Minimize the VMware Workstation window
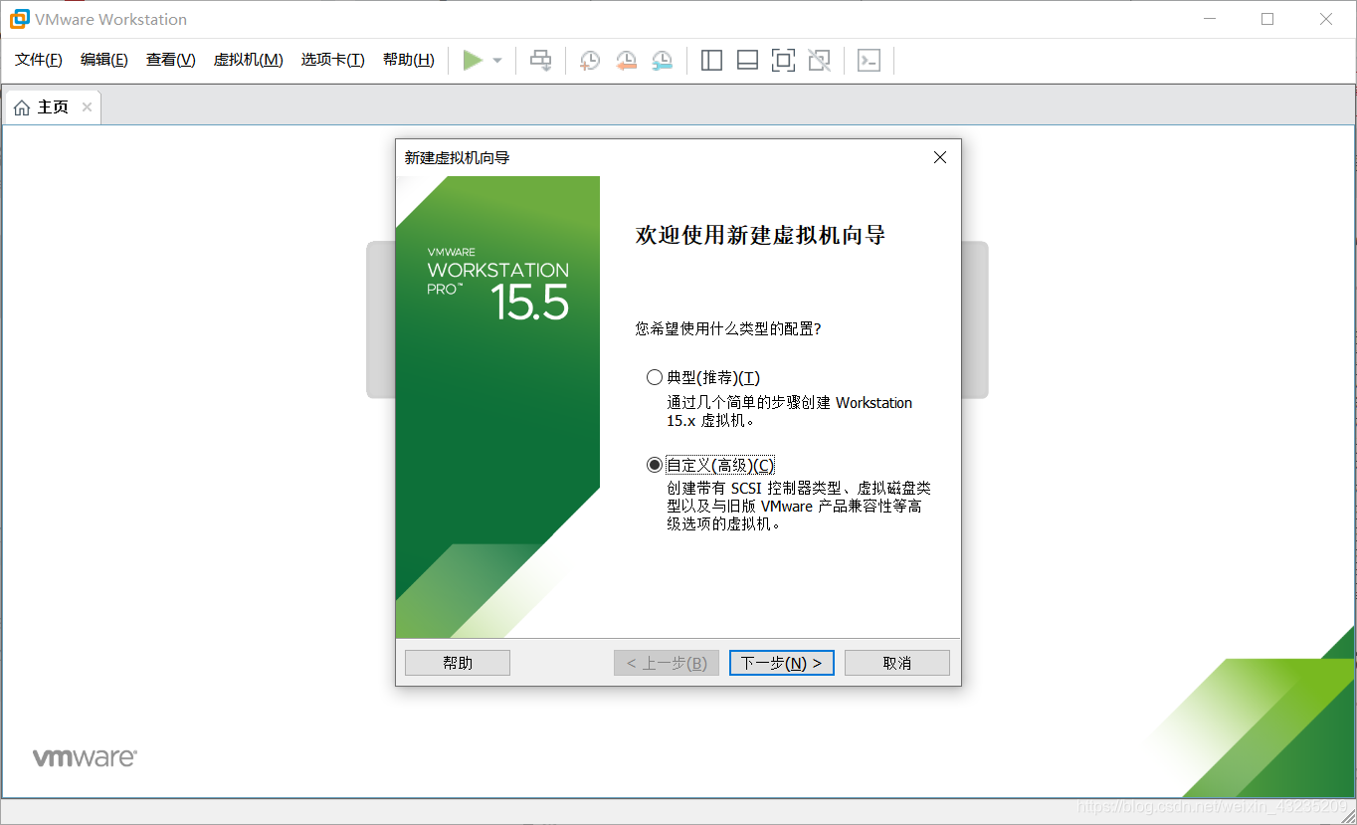The width and height of the screenshot is (1357, 825). [1210, 19]
